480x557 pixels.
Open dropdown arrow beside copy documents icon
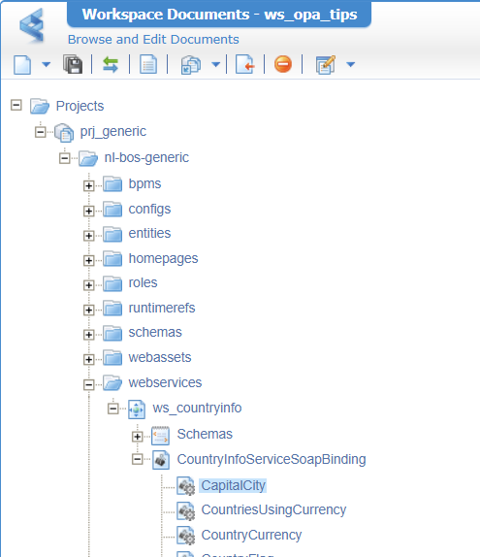point(216,64)
